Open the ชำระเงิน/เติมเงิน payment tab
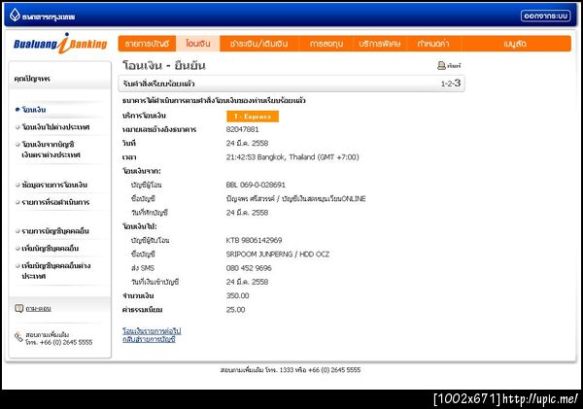Image resolution: width=583 pixels, height=409 pixels. pyautogui.click(x=258, y=44)
